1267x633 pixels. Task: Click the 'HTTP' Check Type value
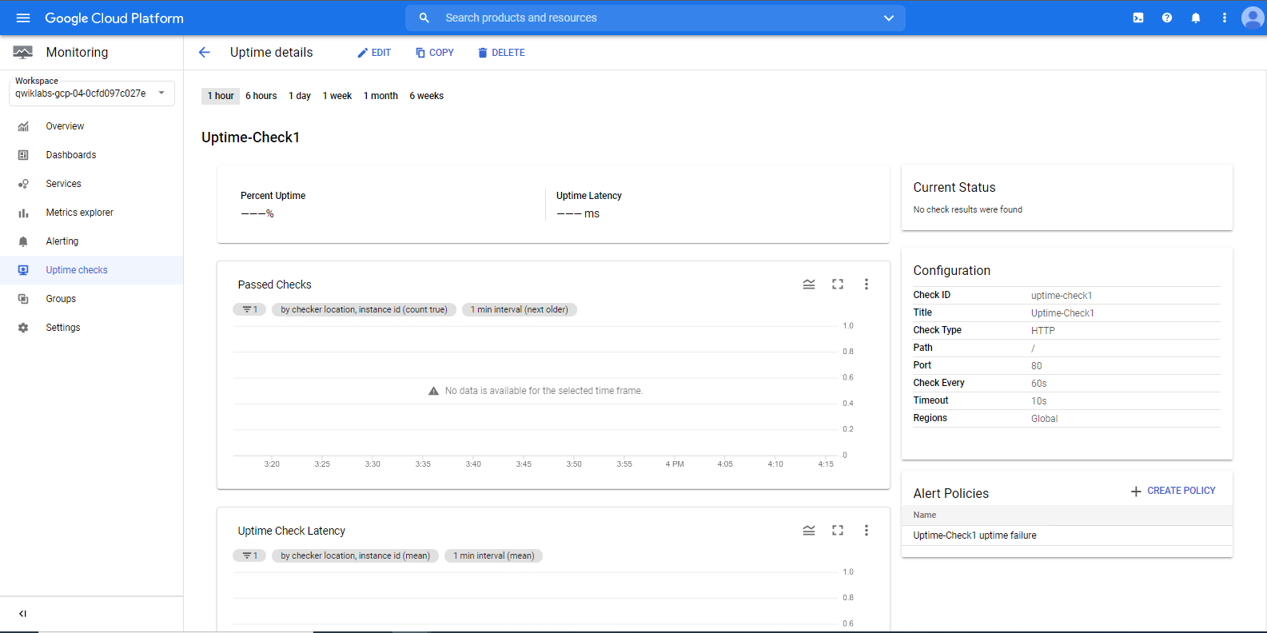pyautogui.click(x=1043, y=331)
